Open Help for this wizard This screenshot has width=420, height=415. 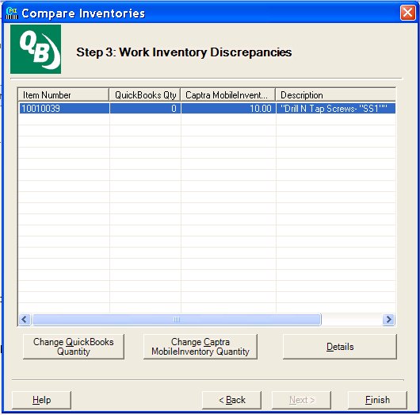[x=41, y=400]
